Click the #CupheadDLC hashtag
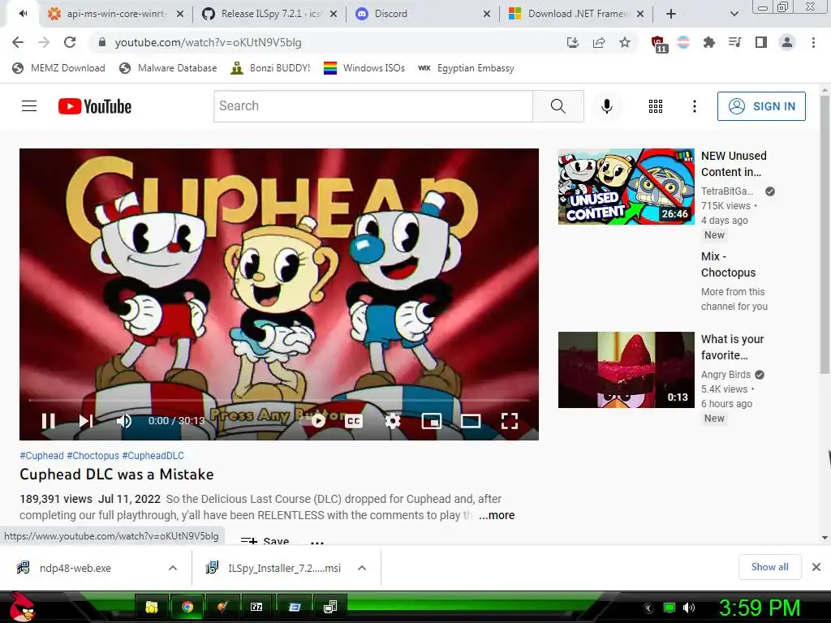 pyautogui.click(x=153, y=456)
